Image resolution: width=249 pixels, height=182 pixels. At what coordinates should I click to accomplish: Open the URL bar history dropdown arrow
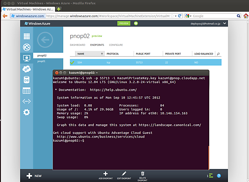click(176, 16)
